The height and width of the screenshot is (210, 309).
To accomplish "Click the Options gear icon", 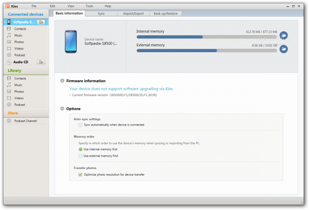I will click(62, 108).
